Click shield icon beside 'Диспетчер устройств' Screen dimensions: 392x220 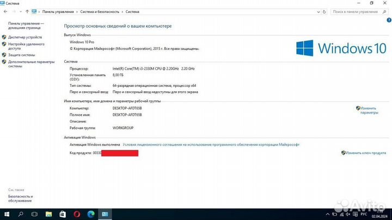click(4, 37)
